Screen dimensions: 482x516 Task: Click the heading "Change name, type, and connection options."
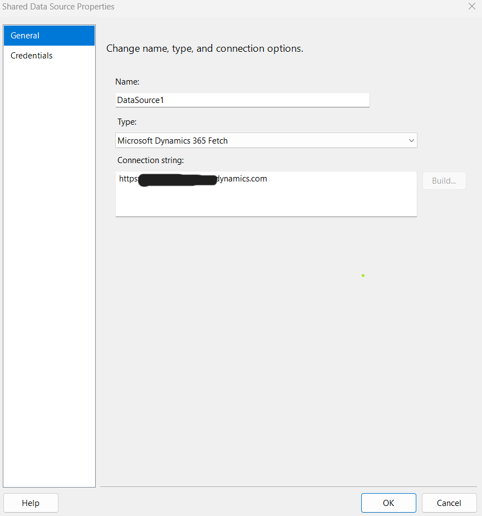tap(205, 48)
